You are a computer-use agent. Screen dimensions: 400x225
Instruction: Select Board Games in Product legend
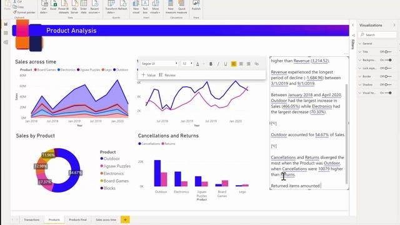(114, 181)
